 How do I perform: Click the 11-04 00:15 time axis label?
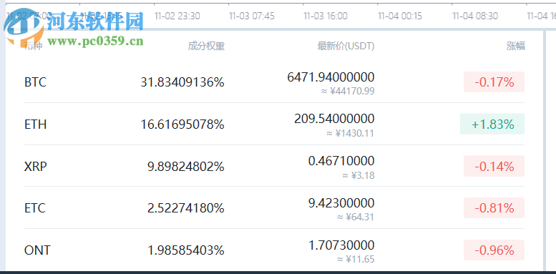pyautogui.click(x=399, y=16)
